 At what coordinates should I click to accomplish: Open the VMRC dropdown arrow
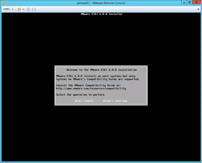[x=12, y=9]
